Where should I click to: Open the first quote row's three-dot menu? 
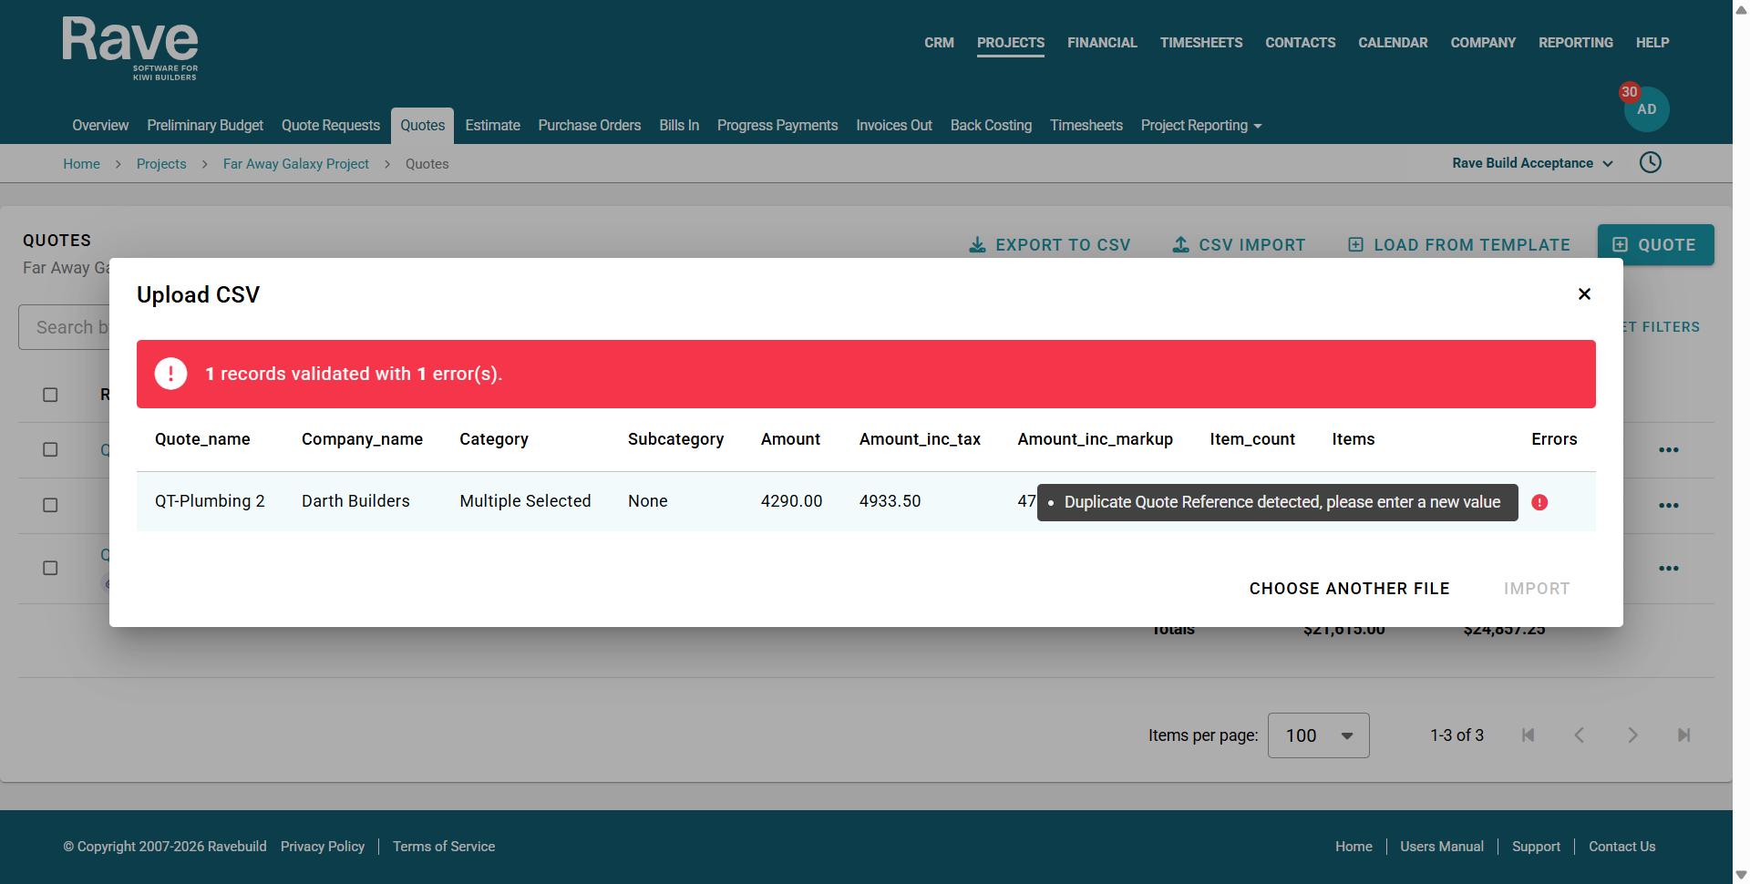click(1669, 450)
